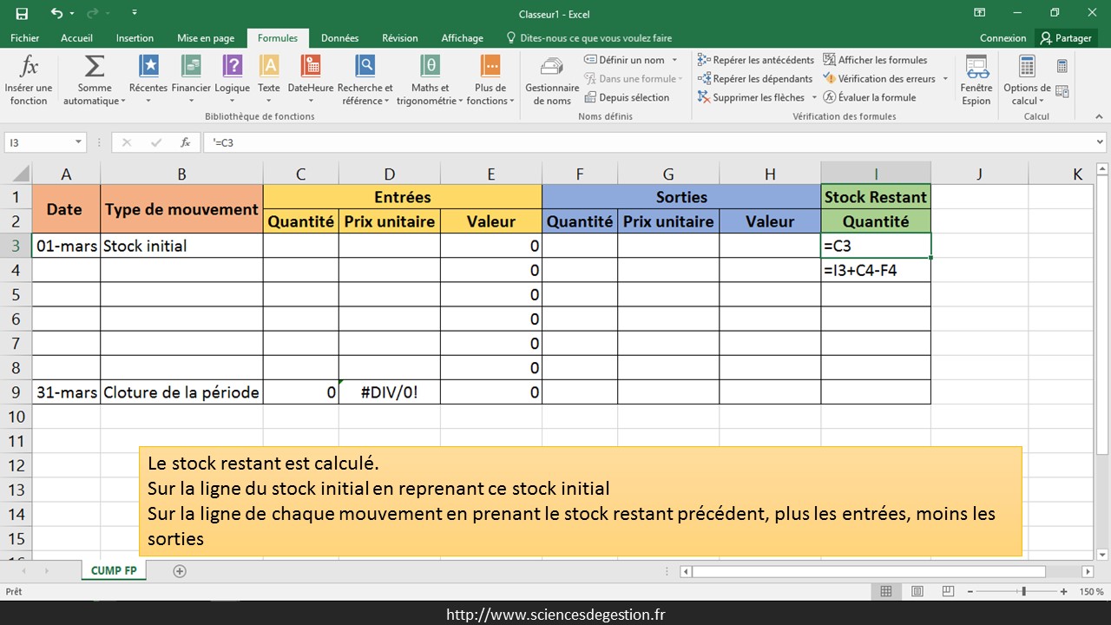Viewport: 1111px width, 625px height.
Task: Adjust the zoom slider in status bar
Action: click(1024, 591)
